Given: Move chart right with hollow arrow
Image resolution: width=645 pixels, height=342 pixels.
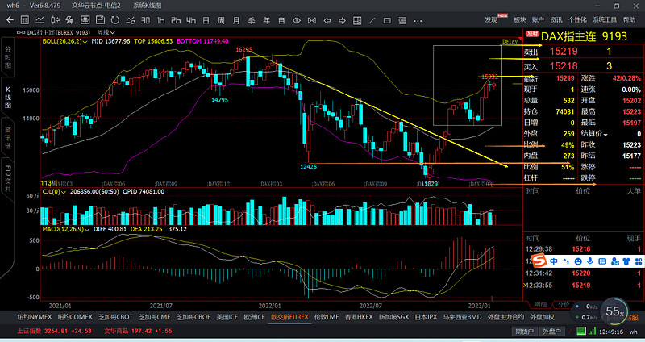Looking at the screenshot, I should [x=342, y=20].
